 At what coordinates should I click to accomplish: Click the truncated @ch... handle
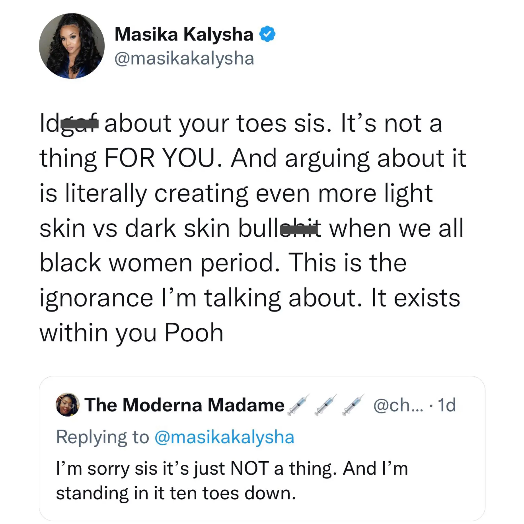pos(398,405)
